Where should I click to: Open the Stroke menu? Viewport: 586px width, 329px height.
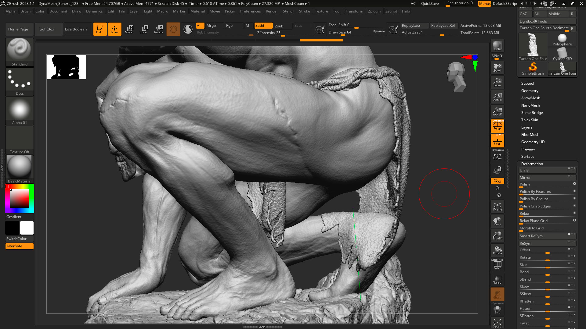304,11
